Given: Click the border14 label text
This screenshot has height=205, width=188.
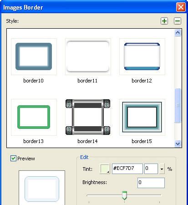Looking at the screenshot, I should (x=87, y=141).
